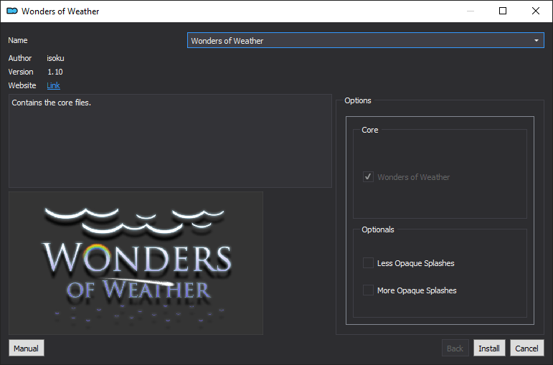
Task: Open the Name dropdown arrow
Action: 536,41
